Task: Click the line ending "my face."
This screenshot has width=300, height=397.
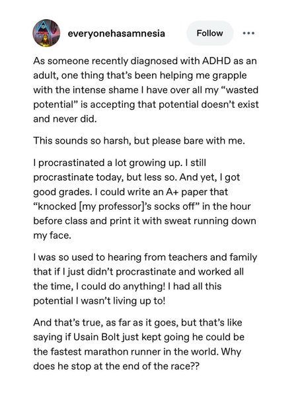Action: [52, 236]
